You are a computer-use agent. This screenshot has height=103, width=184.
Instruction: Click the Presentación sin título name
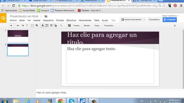24,16
